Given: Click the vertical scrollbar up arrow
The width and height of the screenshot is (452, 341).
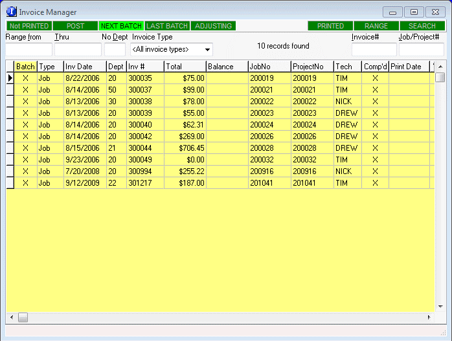Looking at the screenshot, I should pos(440,67).
